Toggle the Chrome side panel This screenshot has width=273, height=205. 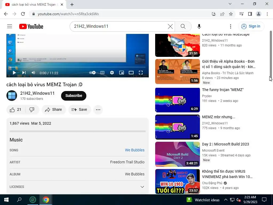(250, 14)
